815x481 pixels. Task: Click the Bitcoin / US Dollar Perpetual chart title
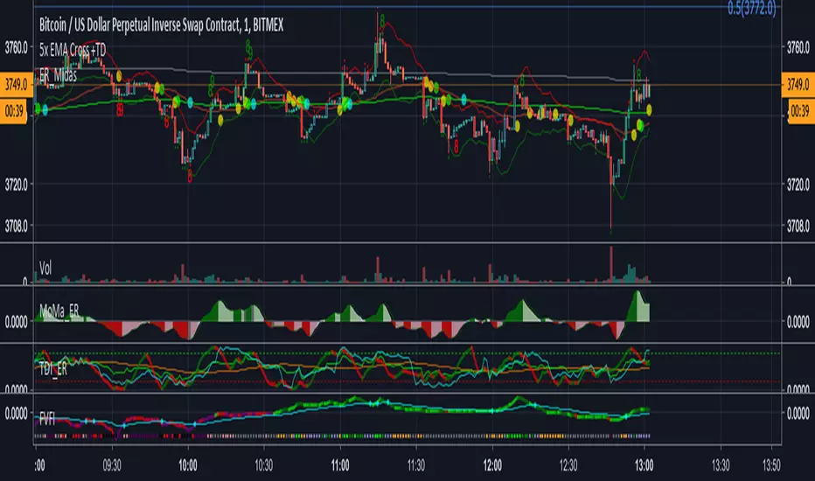click(161, 25)
